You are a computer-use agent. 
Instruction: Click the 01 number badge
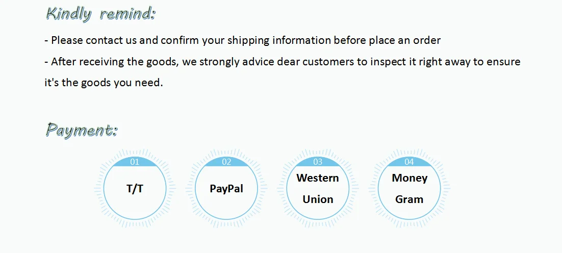(135, 162)
